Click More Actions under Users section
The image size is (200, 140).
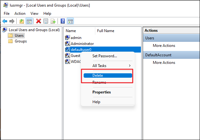click(164, 46)
